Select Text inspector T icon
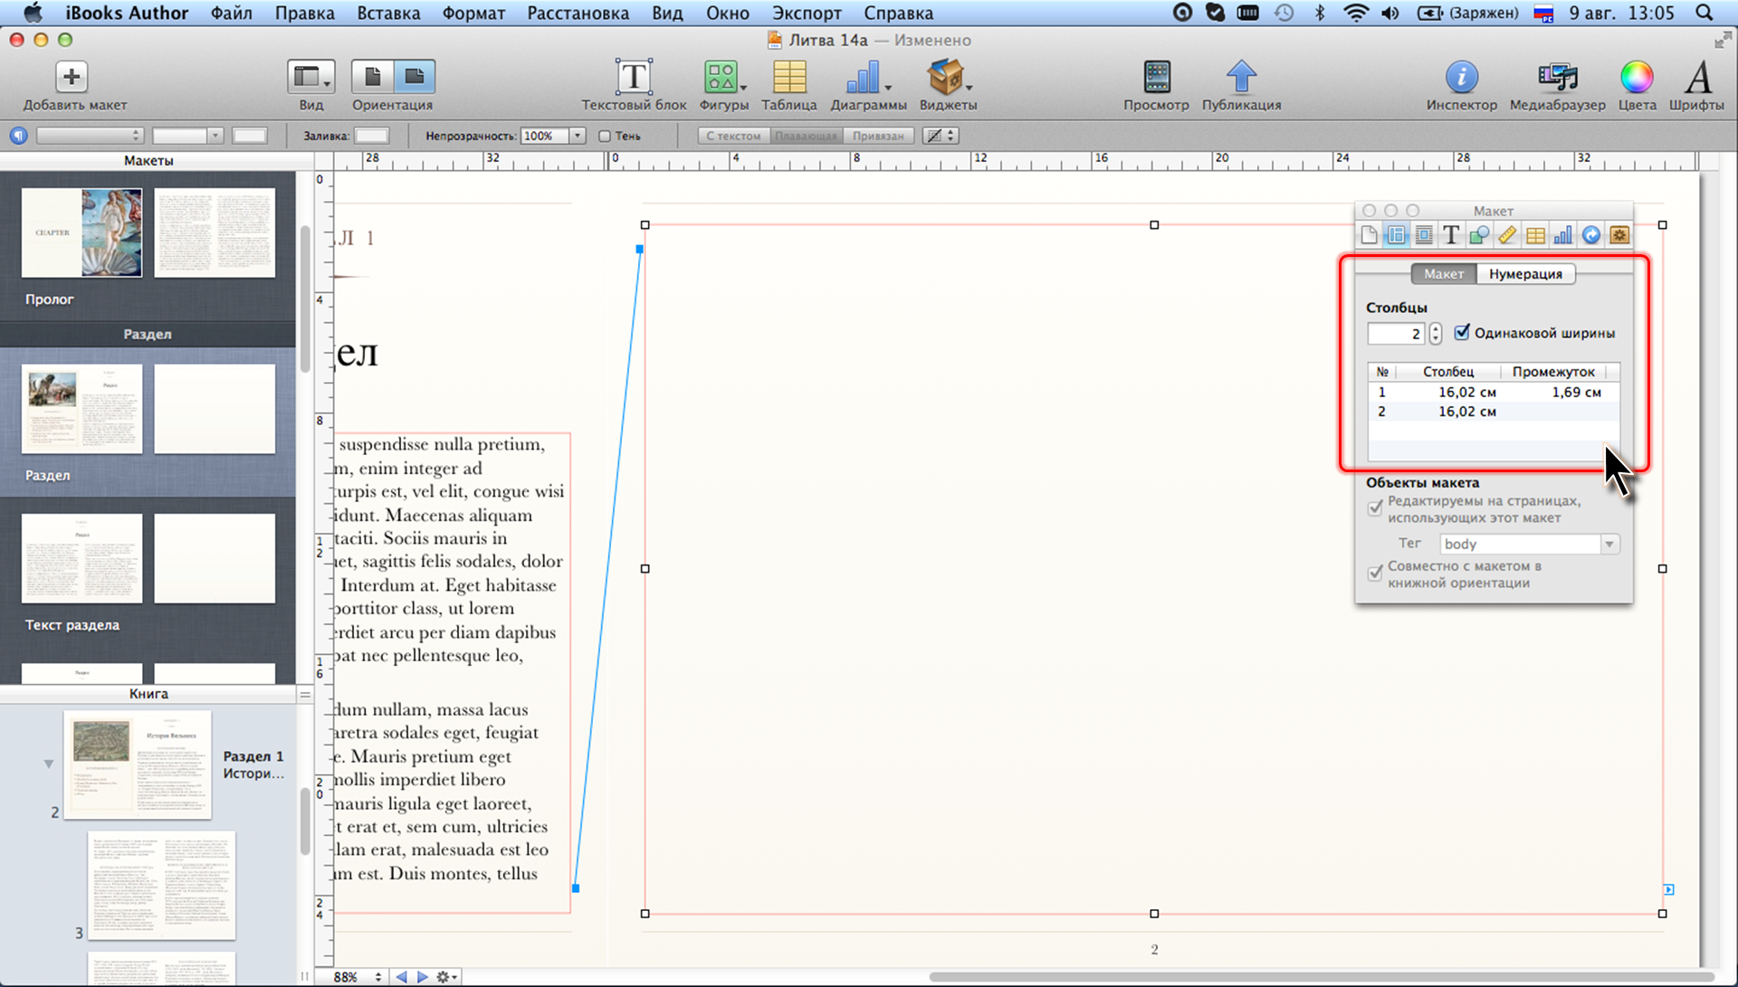Image resolution: width=1738 pixels, height=987 pixels. (x=1451, y=235)
